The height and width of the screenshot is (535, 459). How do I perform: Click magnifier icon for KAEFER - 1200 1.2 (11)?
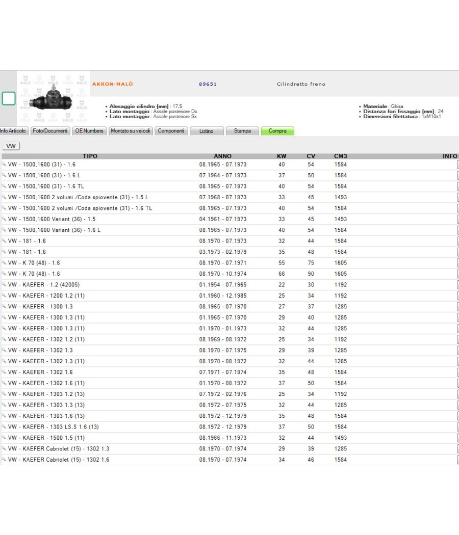tap(4, 296)
